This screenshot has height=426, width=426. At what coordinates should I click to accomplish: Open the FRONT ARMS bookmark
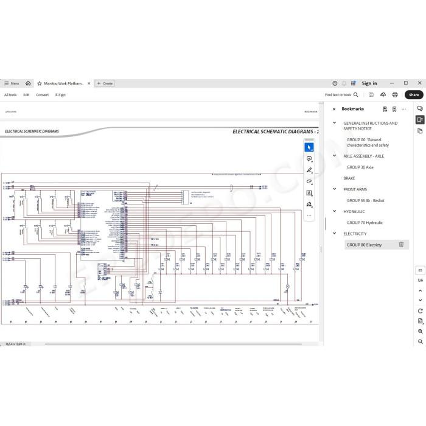pyautogui.click(x=355, y=189)
